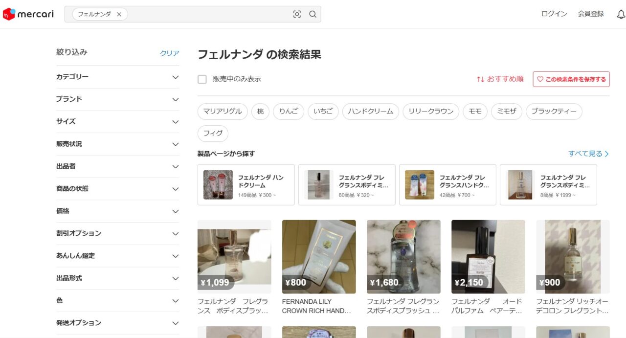Save search with この検索条件を保存する
This screenshot has width=626, height=338.
tap(571, 79)
